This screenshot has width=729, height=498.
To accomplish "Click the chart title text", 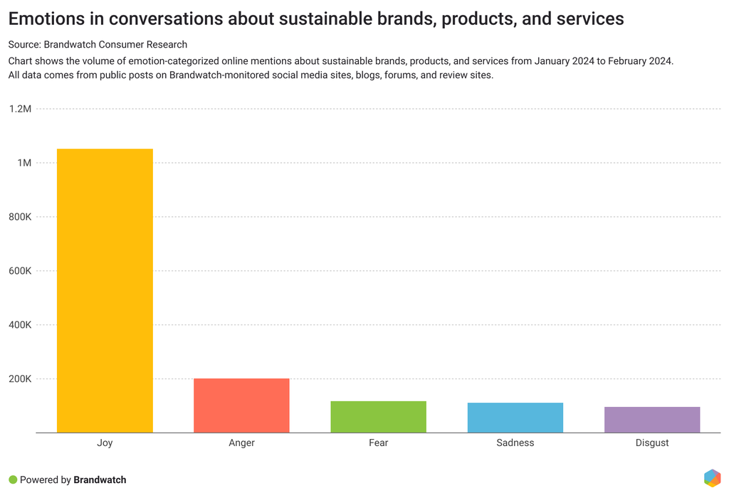I will pos(316,19).
